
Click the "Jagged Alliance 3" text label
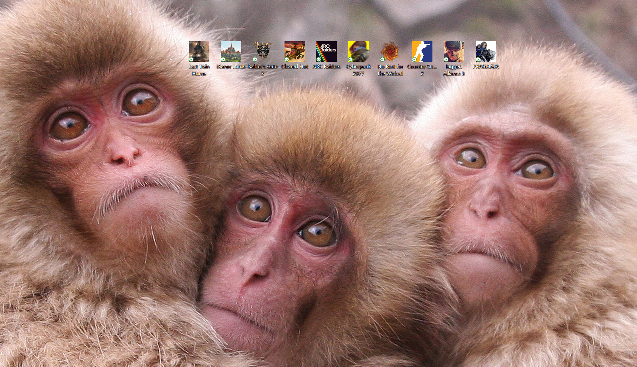point(454,70)
